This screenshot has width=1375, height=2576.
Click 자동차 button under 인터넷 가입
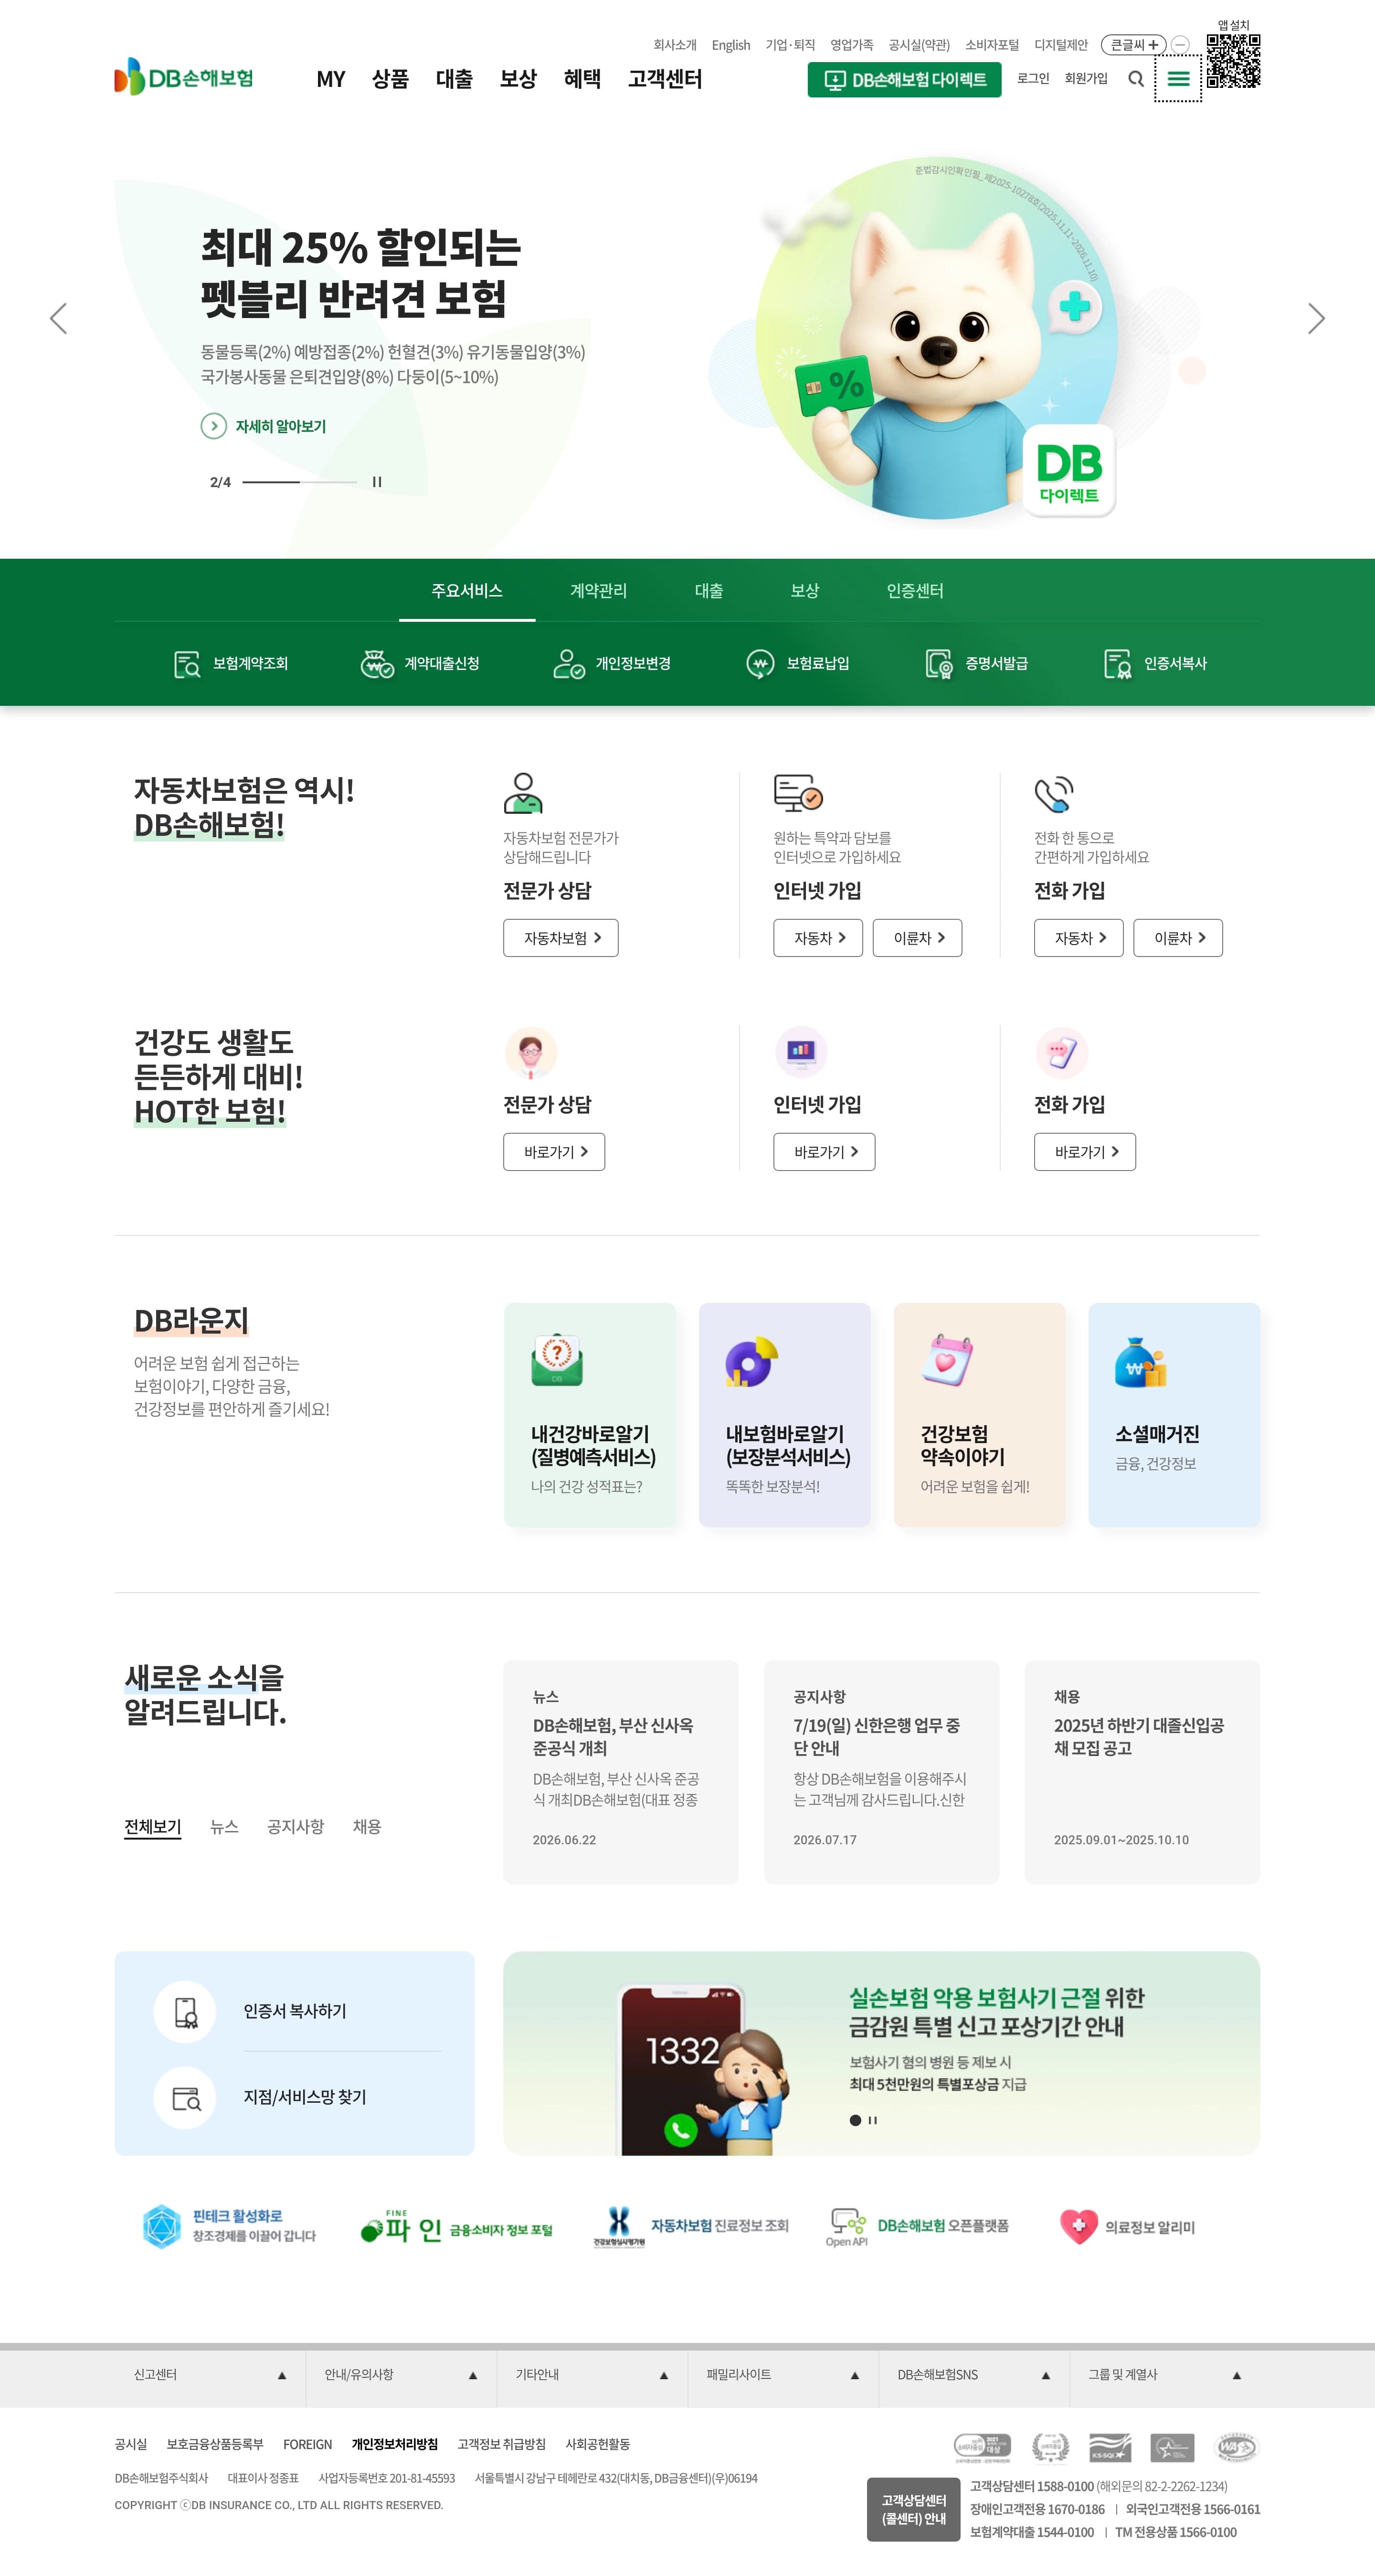(818, 938)
